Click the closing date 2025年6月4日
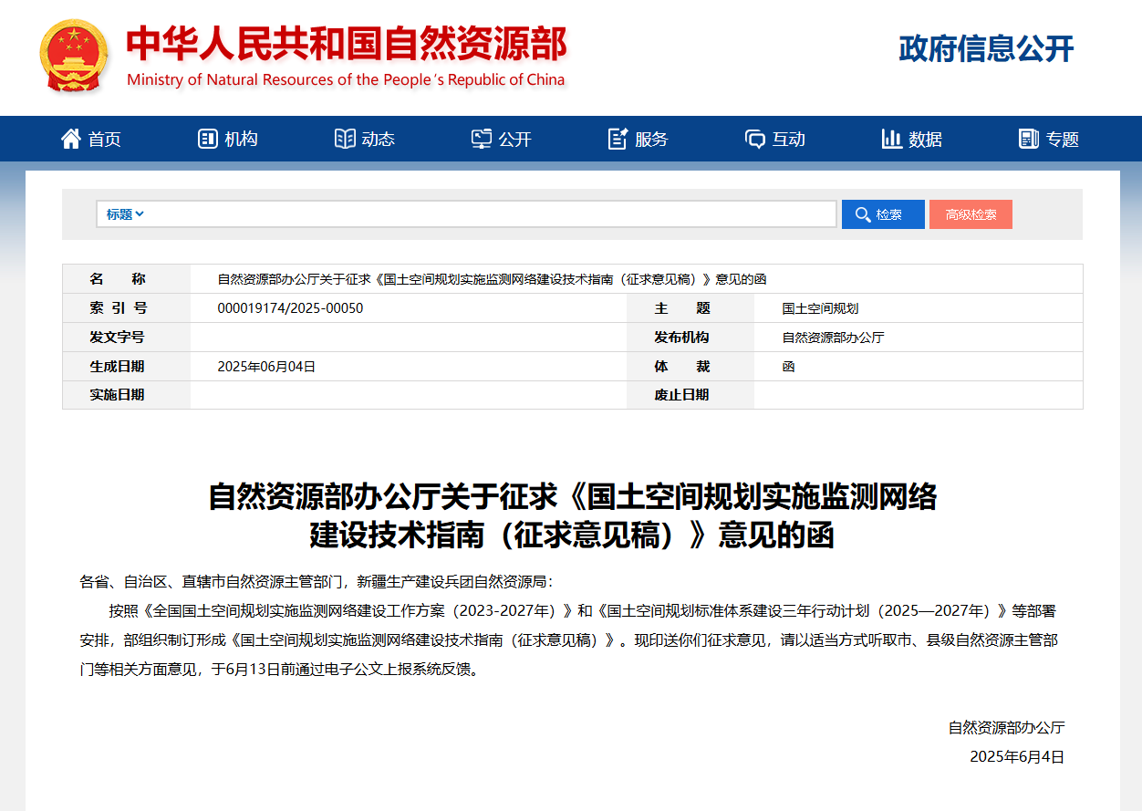 pos(1017,756)
